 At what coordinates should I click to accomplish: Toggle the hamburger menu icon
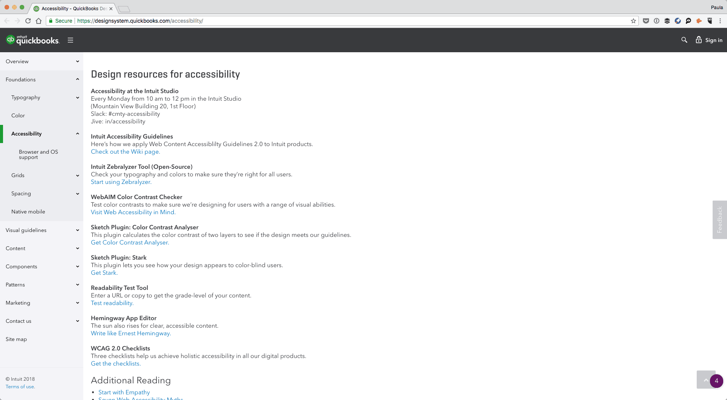click(x=70, y=40)
